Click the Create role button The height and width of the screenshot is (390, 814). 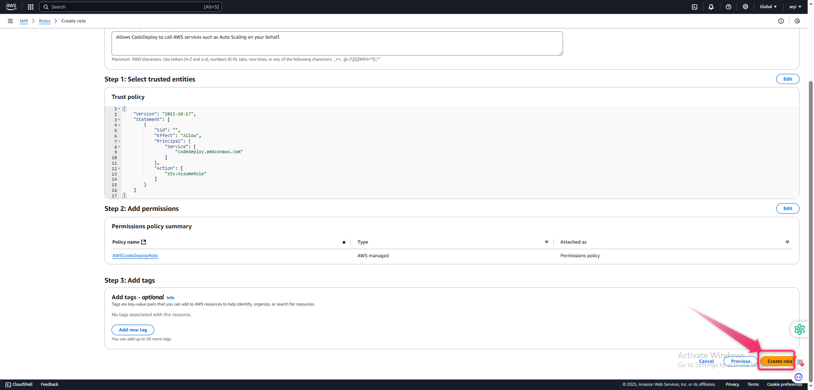777,361
